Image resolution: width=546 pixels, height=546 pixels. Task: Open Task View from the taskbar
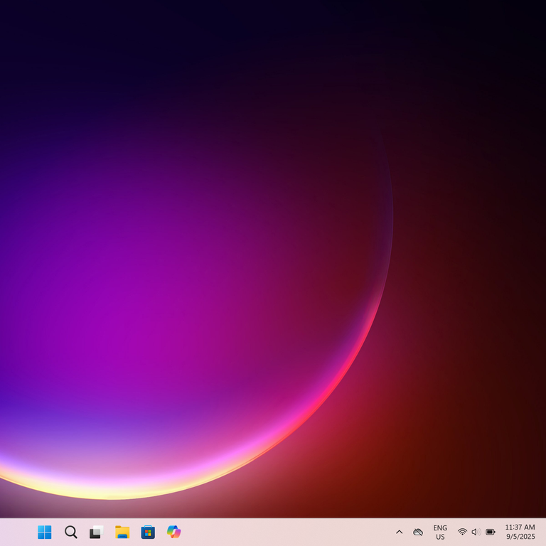tap(96, 532)
